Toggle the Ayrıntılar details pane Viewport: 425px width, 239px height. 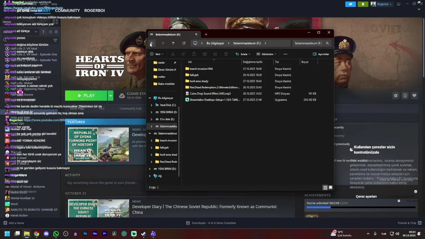click(321, 54)
